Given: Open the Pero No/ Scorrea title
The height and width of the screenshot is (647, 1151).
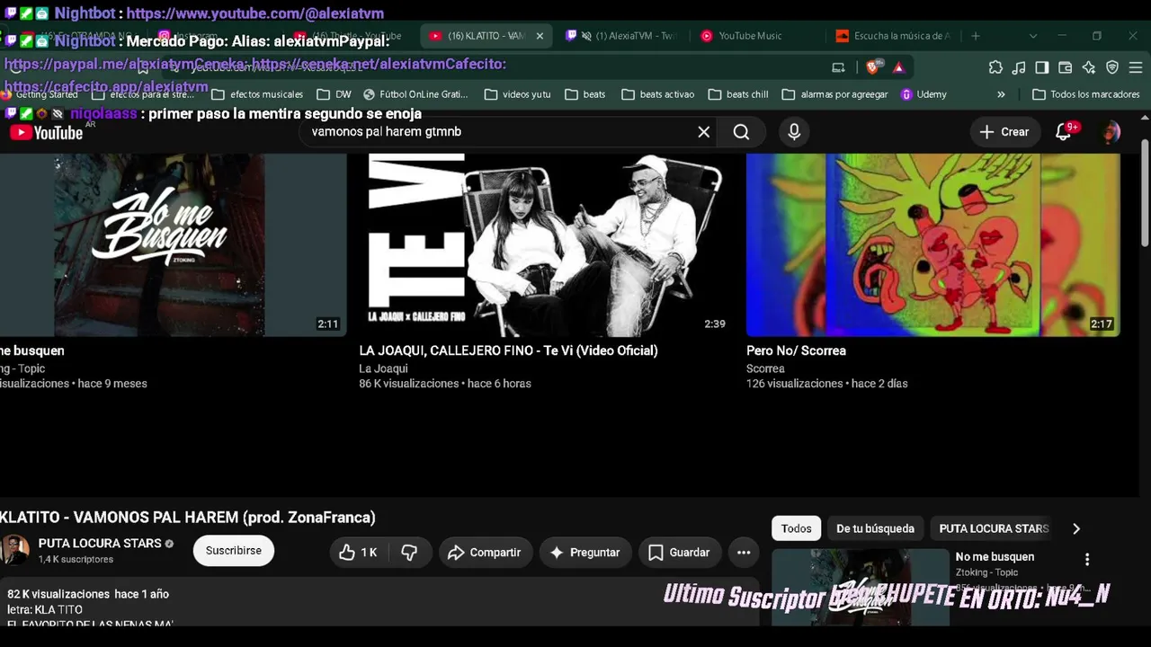Looking at the screenshot, I should 796,350.
